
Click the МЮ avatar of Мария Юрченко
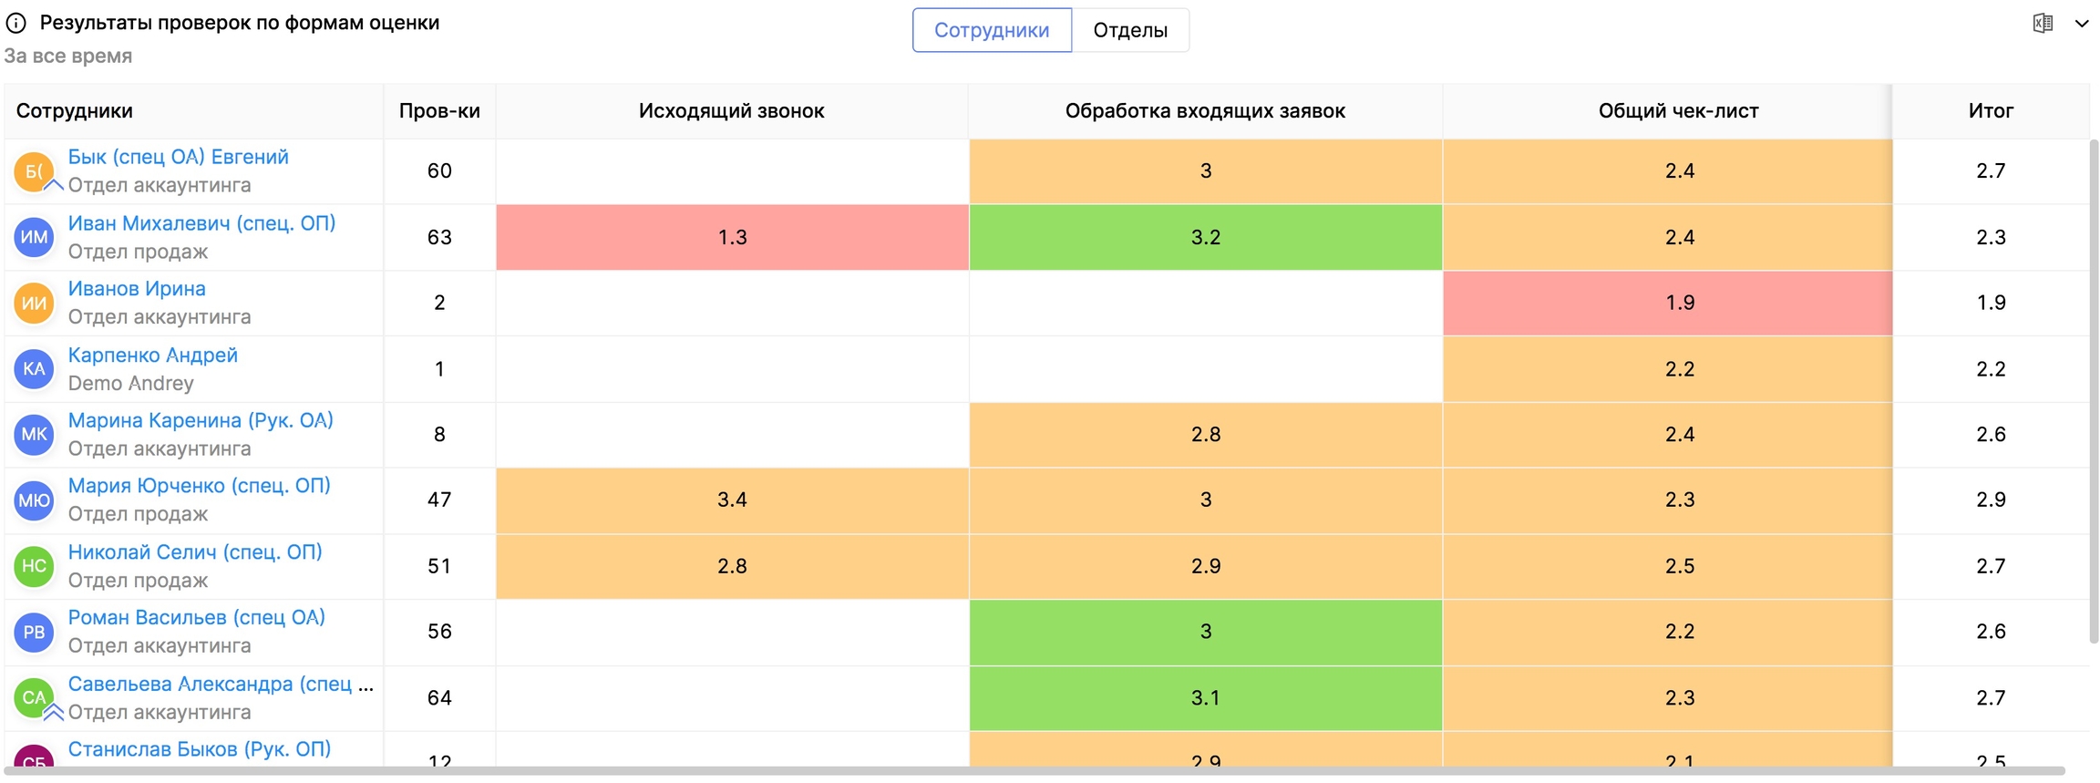click(34, 500)
